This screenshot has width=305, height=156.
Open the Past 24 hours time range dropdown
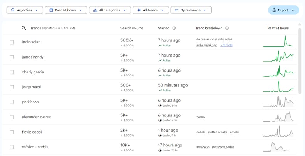point(66,10)
